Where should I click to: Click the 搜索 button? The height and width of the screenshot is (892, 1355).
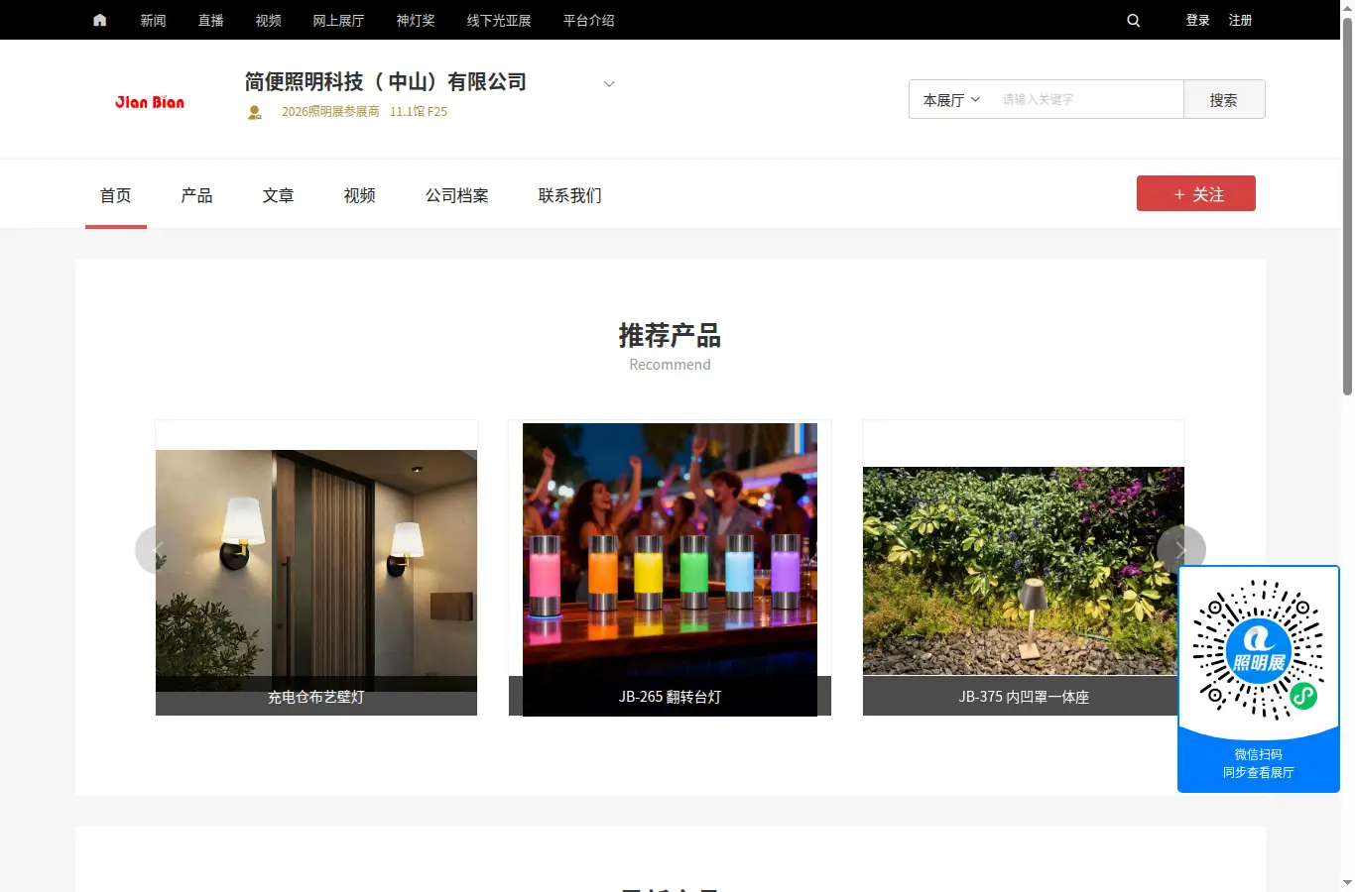pyautogui.click(x=1224, y=99)
